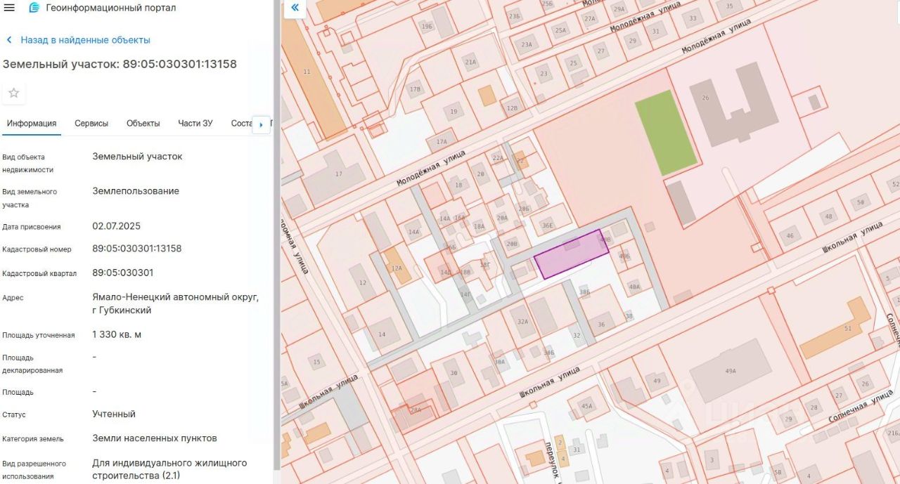Click building 45А on the map

click(588, 405)
